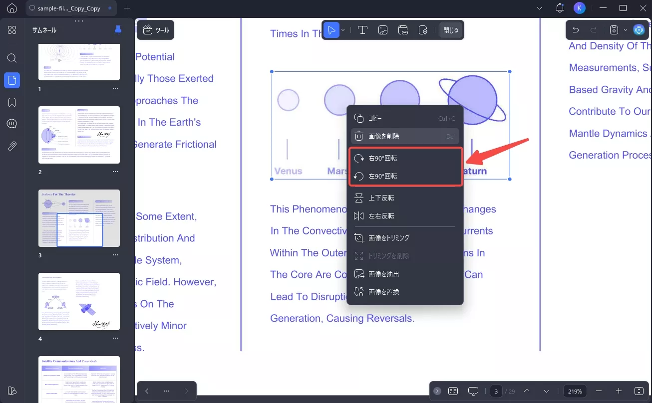
Task: Open the 219% zoom level dropdown
Action: click(575, 391)
